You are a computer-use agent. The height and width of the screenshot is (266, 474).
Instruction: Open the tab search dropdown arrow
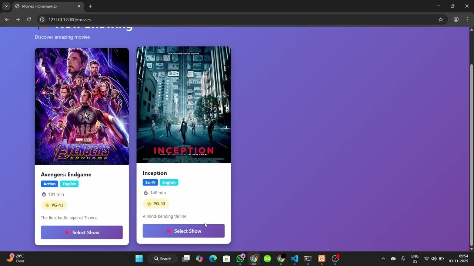point(6,6)
